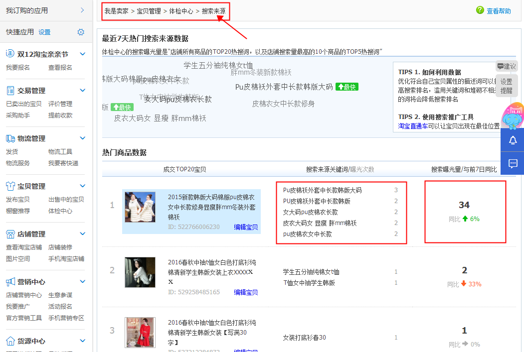The width and height of the screenshot is (524, 352).
Task: Click the green question mark help icon
Action: (480, 10)
